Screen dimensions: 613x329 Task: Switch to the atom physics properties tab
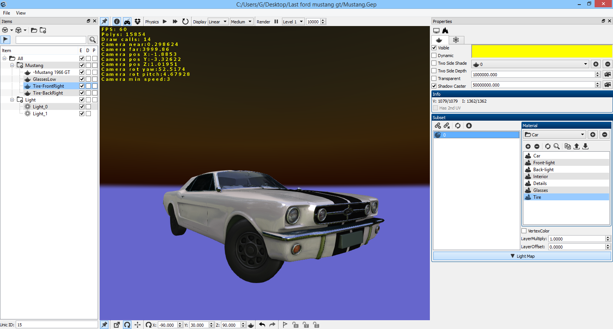point(456,40)
